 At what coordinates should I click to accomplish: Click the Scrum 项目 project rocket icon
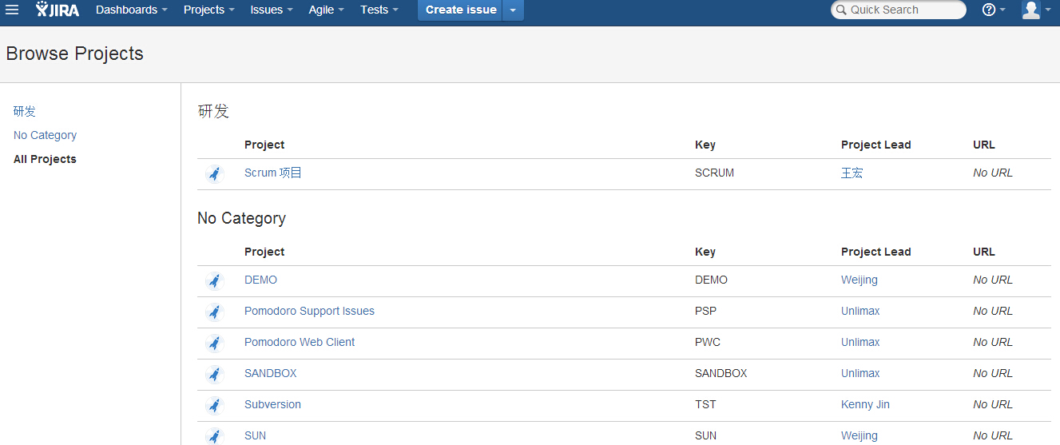(214, 173)
